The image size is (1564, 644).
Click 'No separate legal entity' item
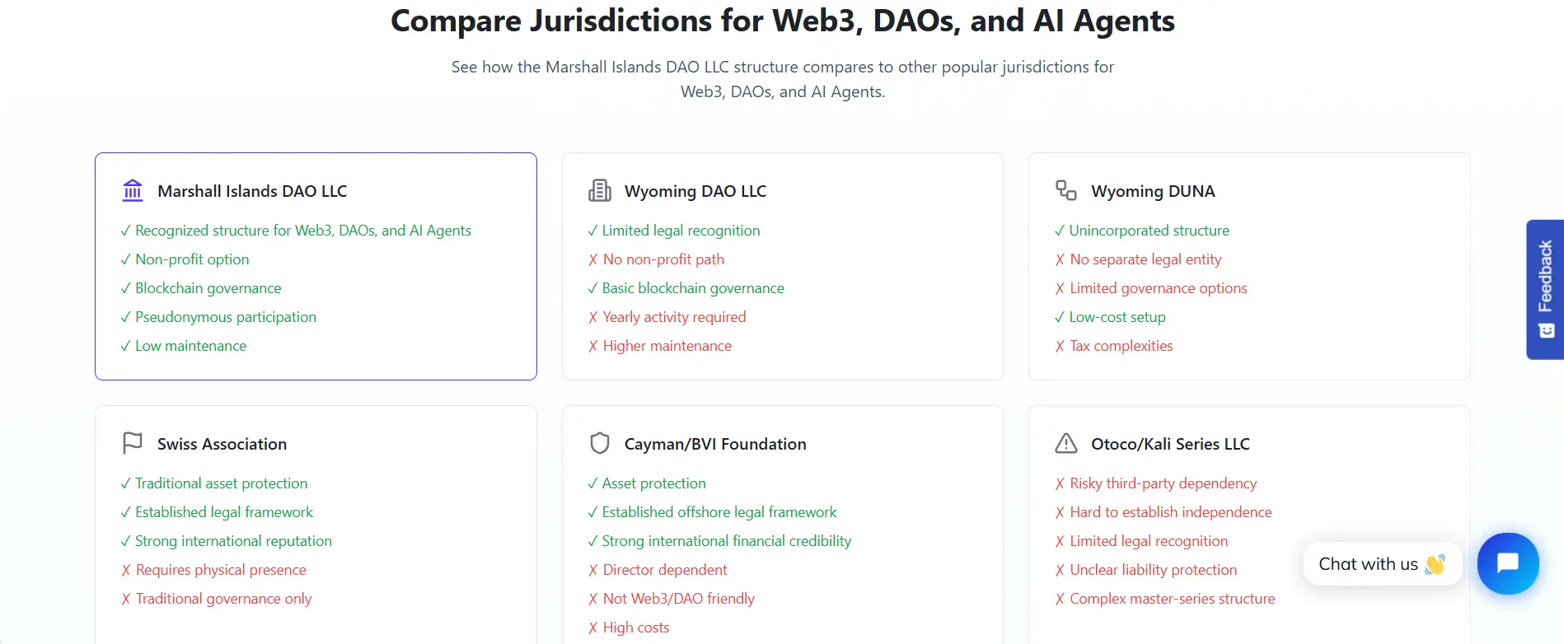[1145, 259]
